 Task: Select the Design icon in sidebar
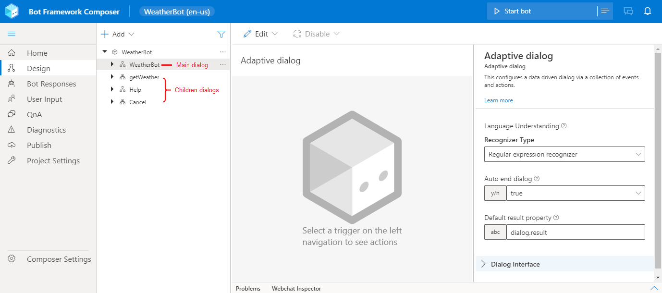(12, 68)
